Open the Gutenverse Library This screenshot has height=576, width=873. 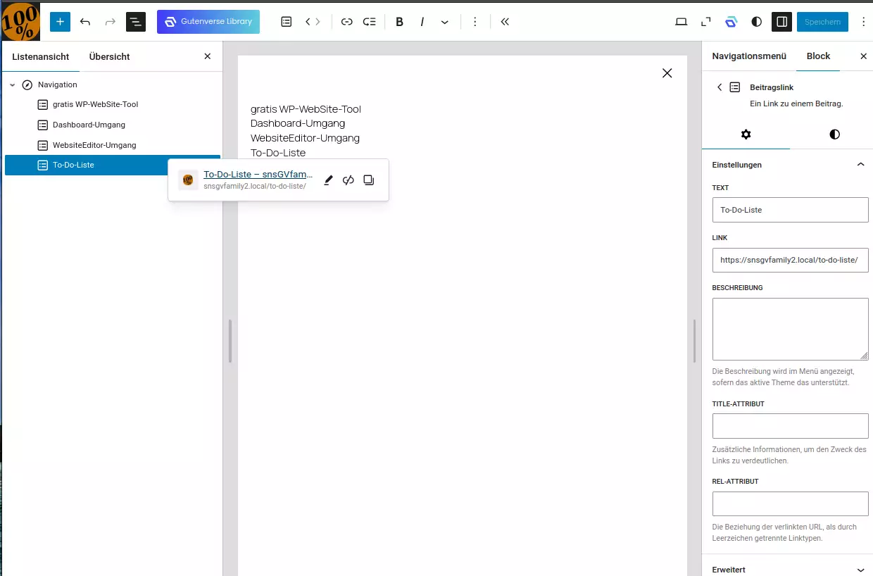(208, 22)
